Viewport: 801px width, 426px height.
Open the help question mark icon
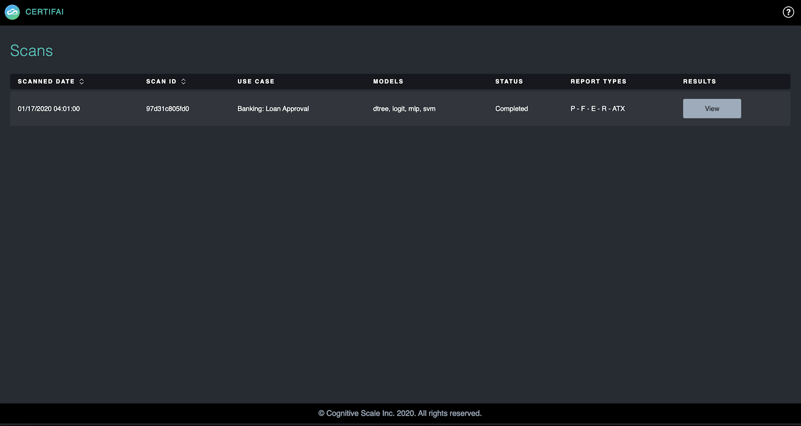point(788,12)
